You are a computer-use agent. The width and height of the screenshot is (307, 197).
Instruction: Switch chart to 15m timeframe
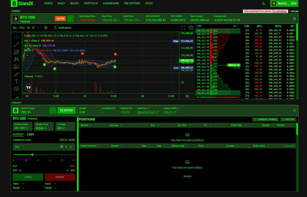(22, 28)
